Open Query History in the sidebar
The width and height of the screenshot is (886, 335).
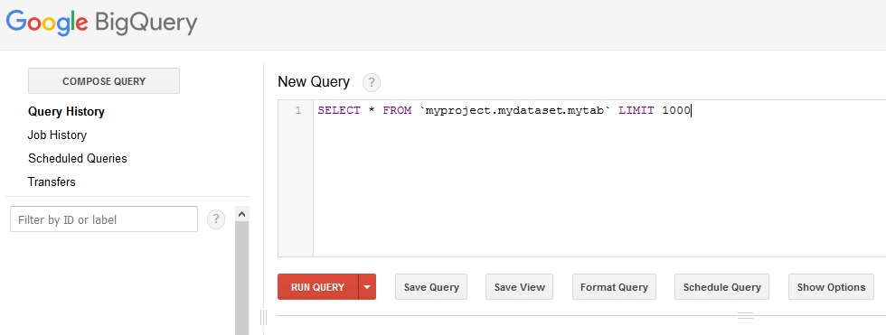66,112
